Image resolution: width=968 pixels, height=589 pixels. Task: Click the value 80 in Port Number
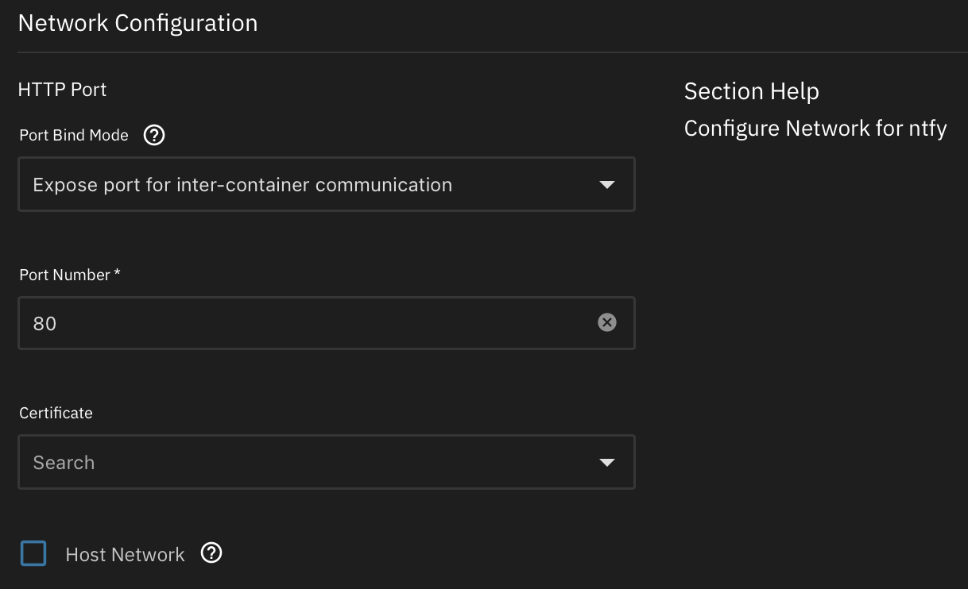[45, 324]
